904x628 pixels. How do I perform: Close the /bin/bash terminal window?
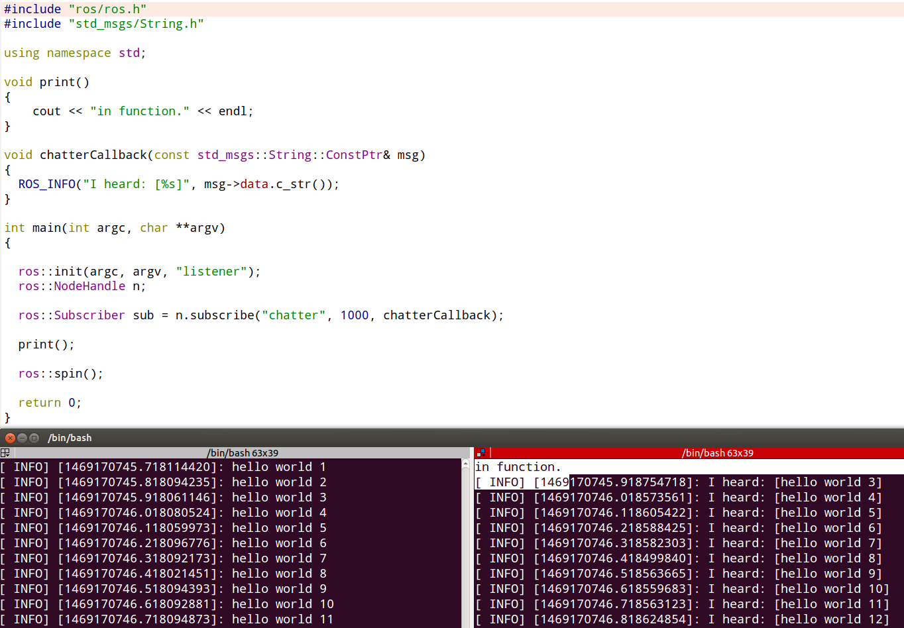point(10,438)
